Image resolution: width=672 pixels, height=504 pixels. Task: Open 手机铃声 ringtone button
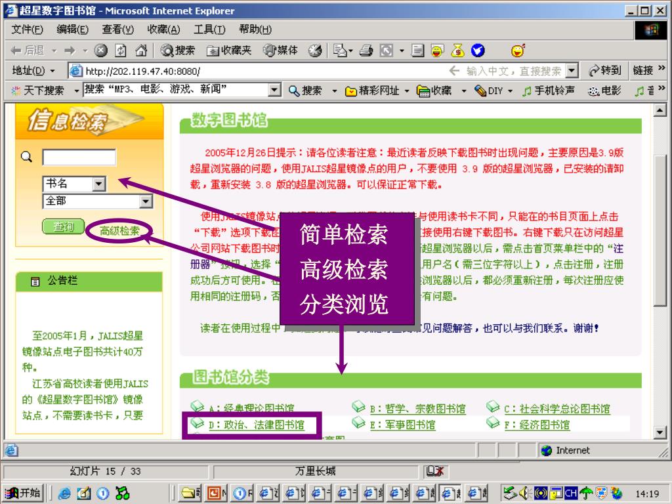[549, 91]
